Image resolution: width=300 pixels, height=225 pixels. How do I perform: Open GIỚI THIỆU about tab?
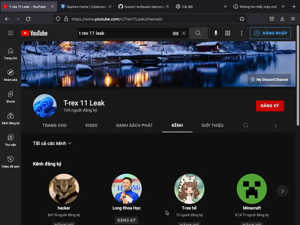pyautogui.click(x=212, y=125)
